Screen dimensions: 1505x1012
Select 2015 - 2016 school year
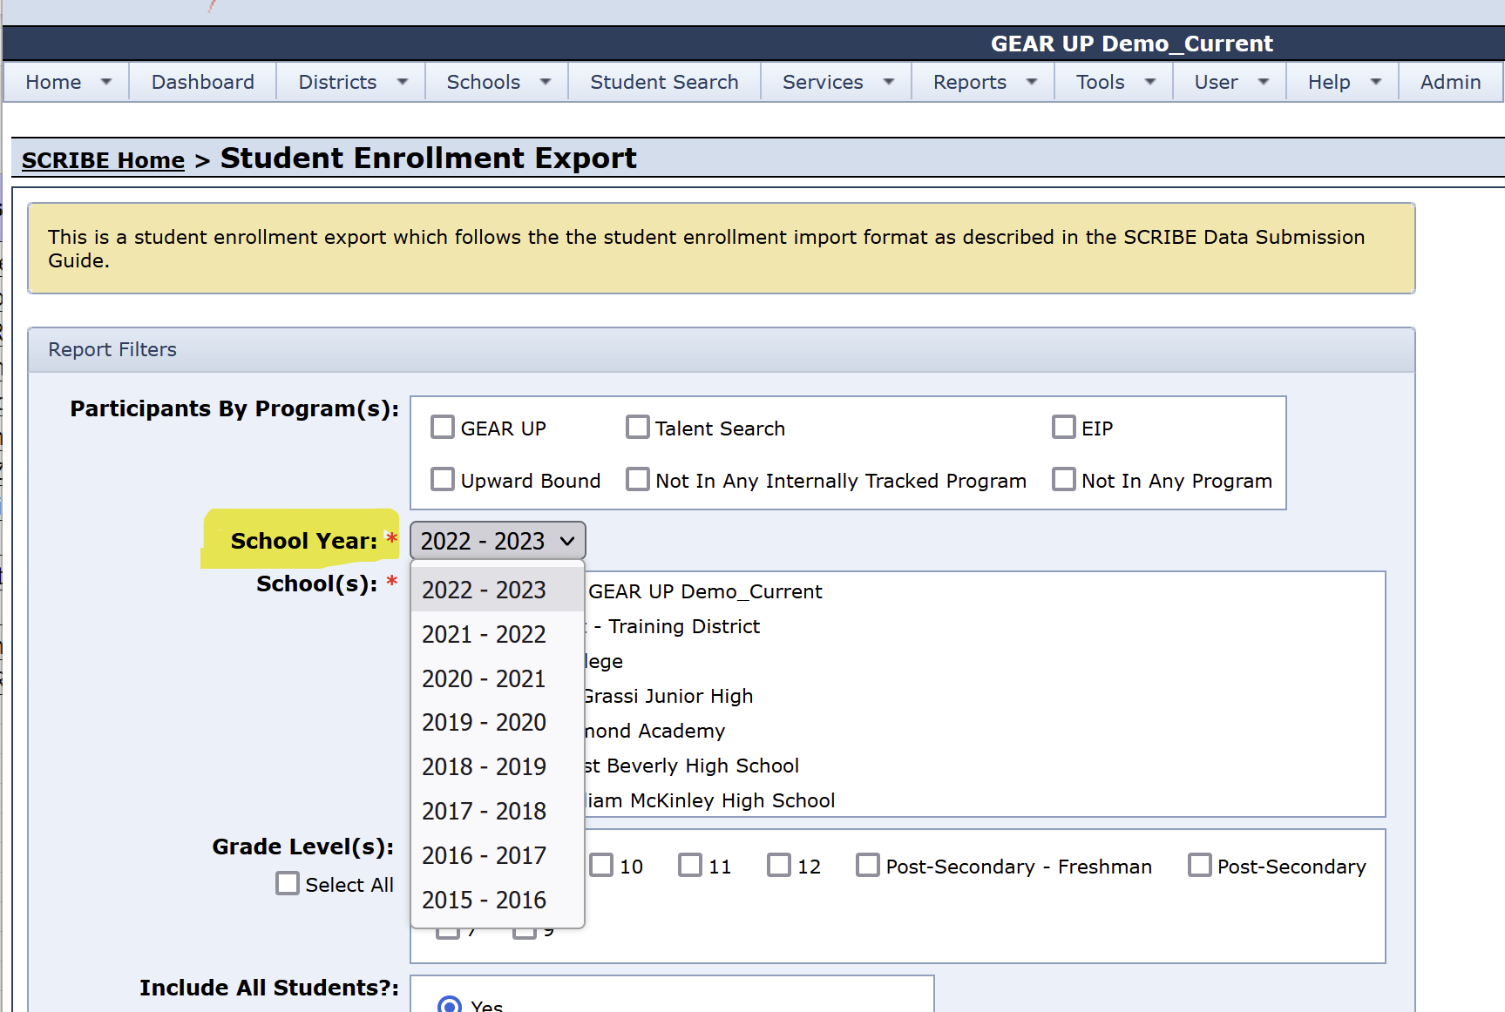497,900
